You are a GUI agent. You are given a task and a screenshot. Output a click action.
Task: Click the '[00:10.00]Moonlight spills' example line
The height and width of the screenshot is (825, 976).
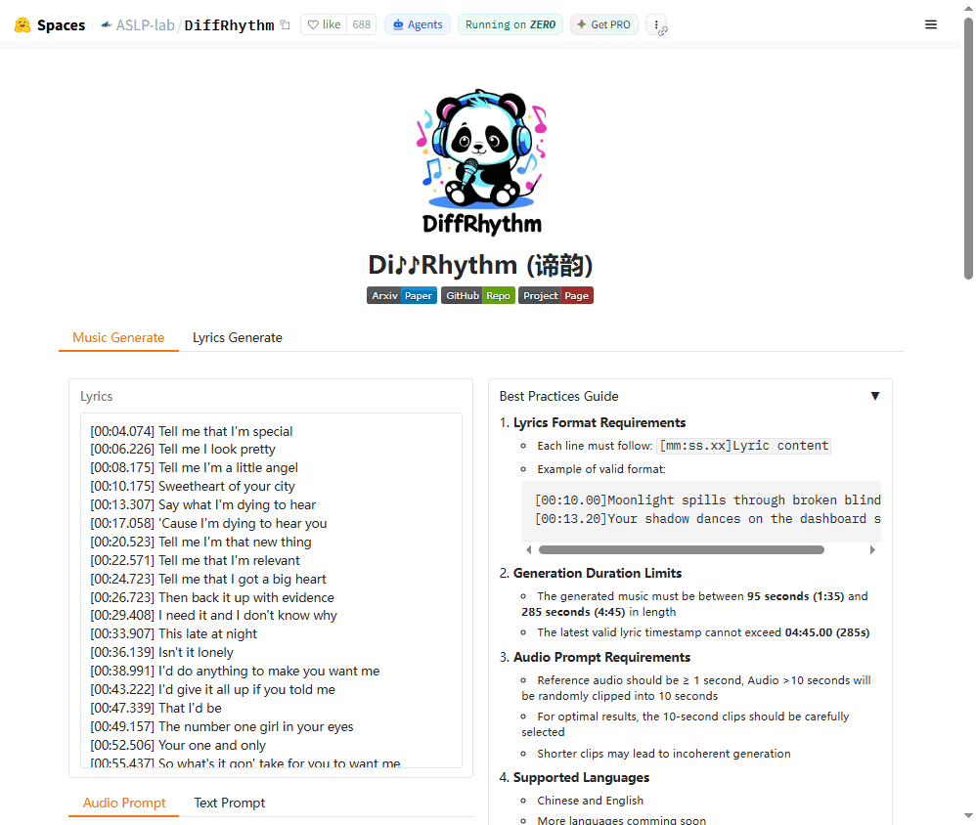708,500
